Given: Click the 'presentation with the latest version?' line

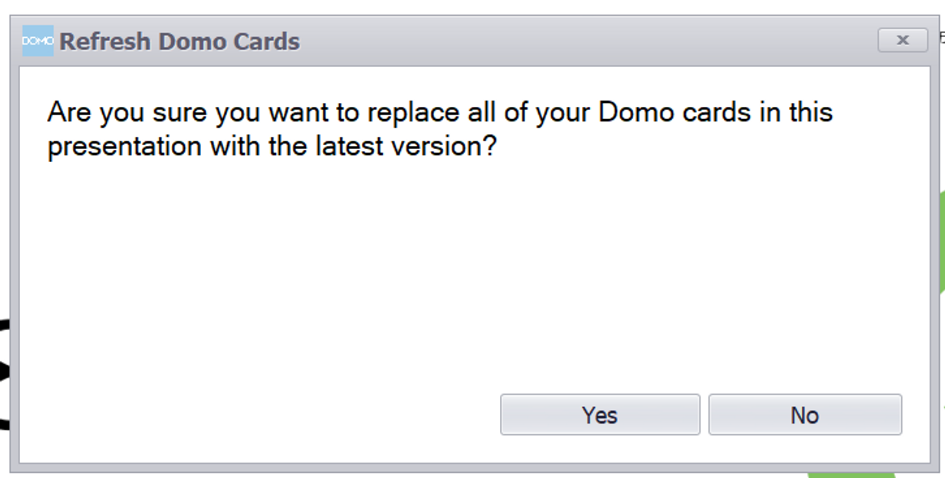Looking at the screenshot, I should 272,146.
